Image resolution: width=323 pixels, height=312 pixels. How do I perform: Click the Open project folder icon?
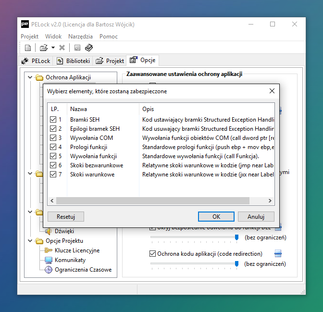[44, 48]
